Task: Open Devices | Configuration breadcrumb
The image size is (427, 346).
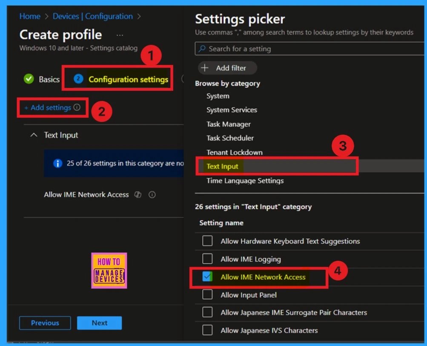Action: point(92,16)
